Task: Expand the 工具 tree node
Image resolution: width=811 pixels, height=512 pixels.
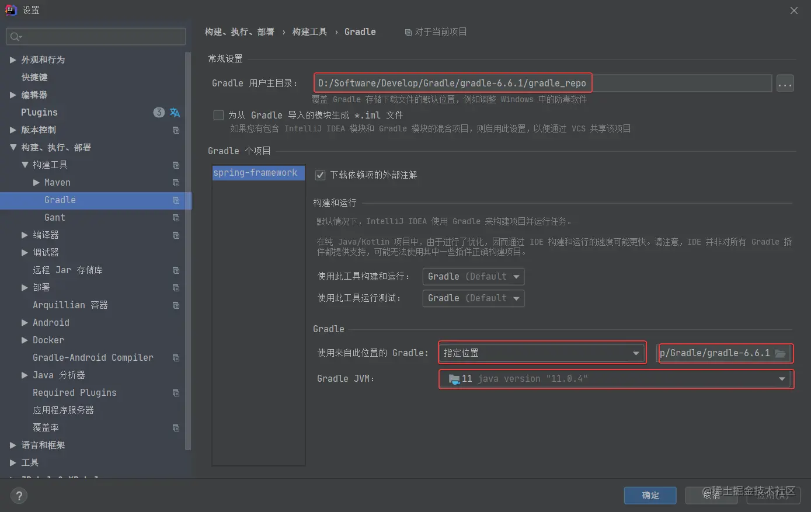Action: pyautogui.click(x=13, y=462)
